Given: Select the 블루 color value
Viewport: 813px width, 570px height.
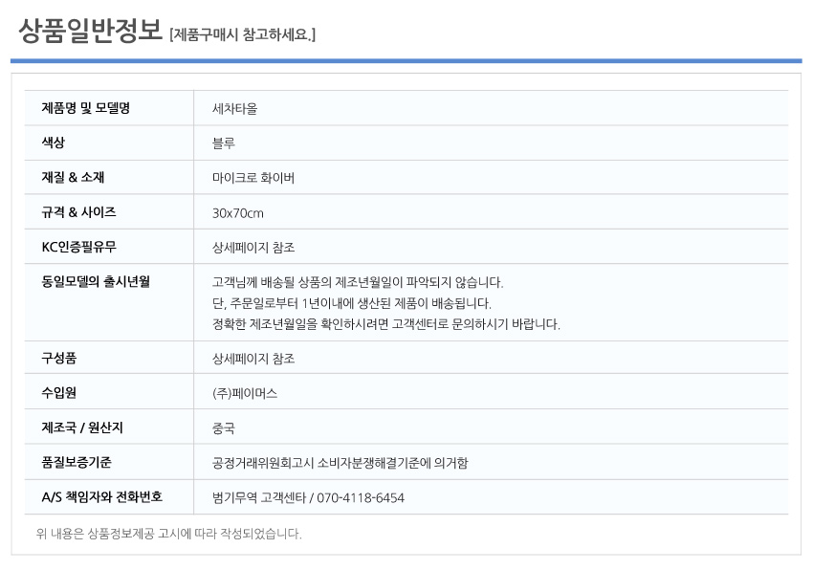Looking at the screenshot, I should pyautogui.click(x=224, y=143).
